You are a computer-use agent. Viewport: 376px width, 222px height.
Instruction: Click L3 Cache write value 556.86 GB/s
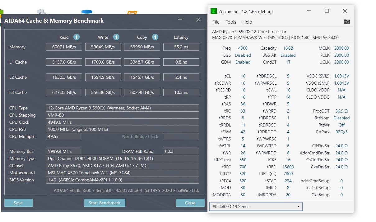tap(103, 92)
